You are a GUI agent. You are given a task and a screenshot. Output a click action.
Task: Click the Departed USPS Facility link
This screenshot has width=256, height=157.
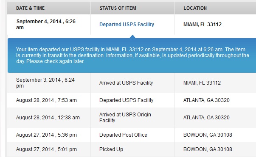tap(127, 25)
